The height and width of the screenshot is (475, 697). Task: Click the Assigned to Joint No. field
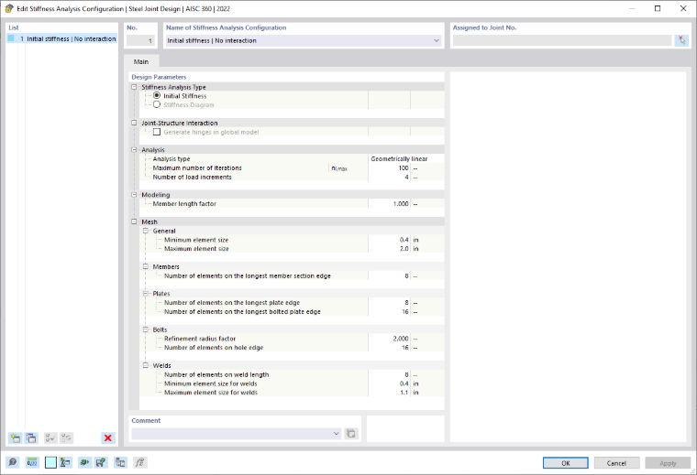(x=562, y=40)
